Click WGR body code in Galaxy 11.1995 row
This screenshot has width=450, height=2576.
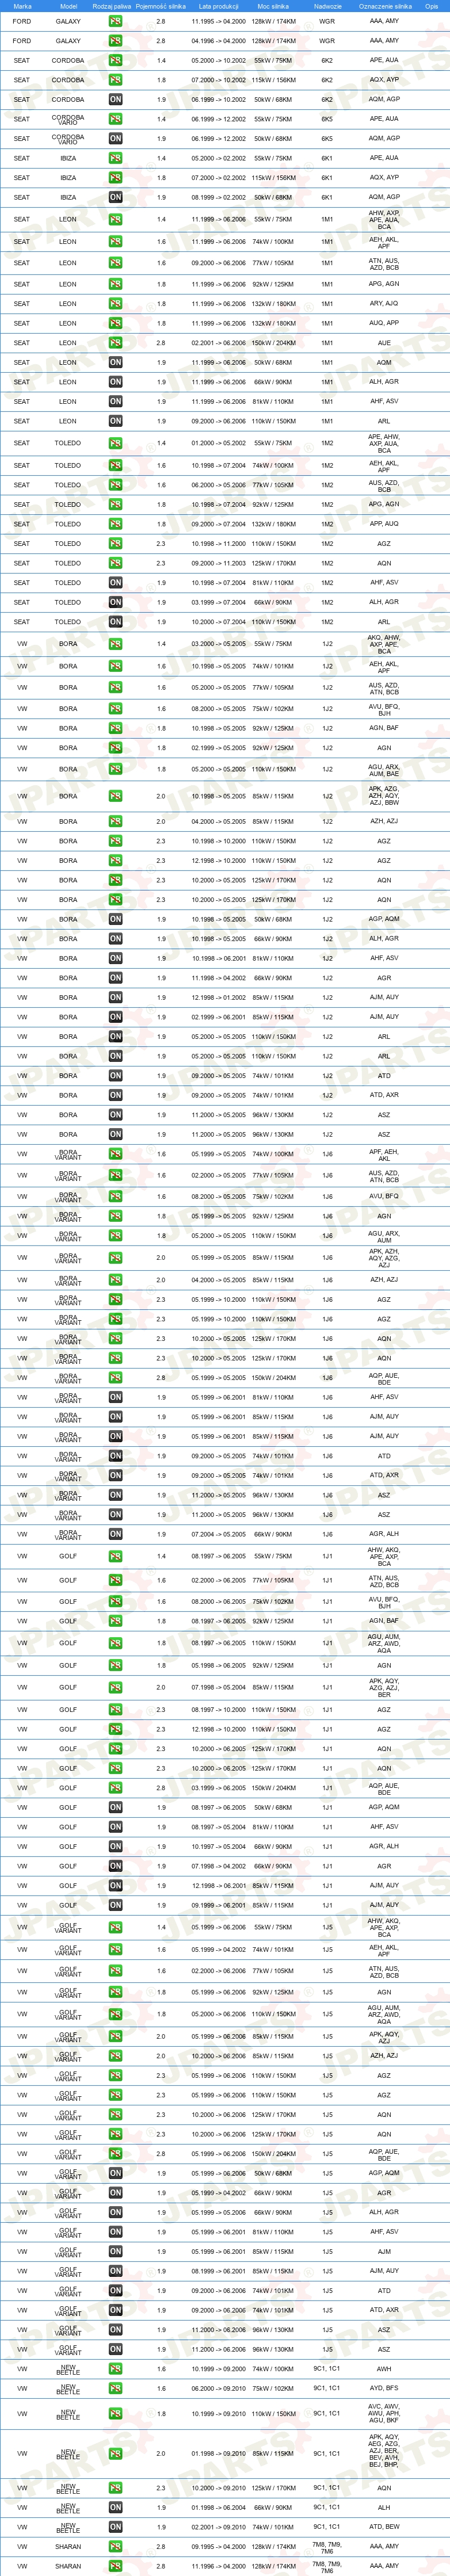(x=327, y=21)
